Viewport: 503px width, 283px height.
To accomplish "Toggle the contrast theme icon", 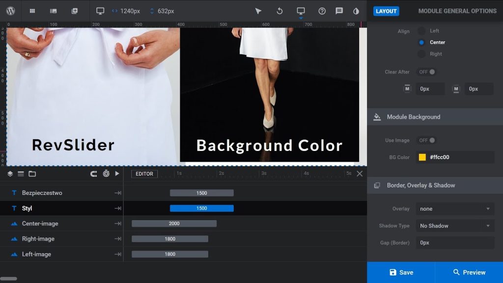I will pyautogui.click(x=356, y=11).
